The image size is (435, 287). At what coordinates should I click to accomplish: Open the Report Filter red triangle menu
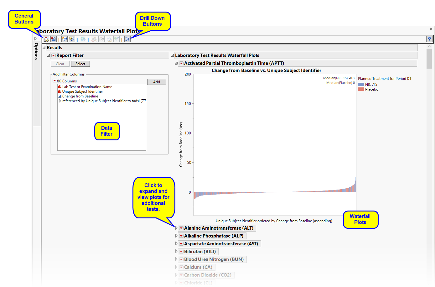54,55
